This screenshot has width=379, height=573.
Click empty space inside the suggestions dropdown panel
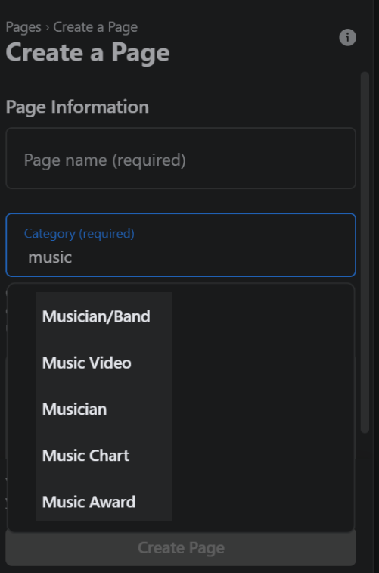[263, 406]
